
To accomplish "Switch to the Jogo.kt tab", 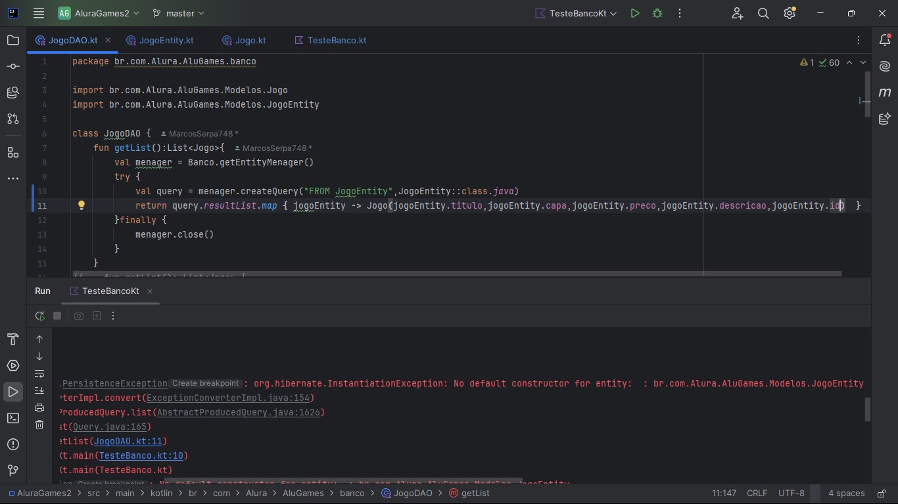I will [x=245, y=40].
